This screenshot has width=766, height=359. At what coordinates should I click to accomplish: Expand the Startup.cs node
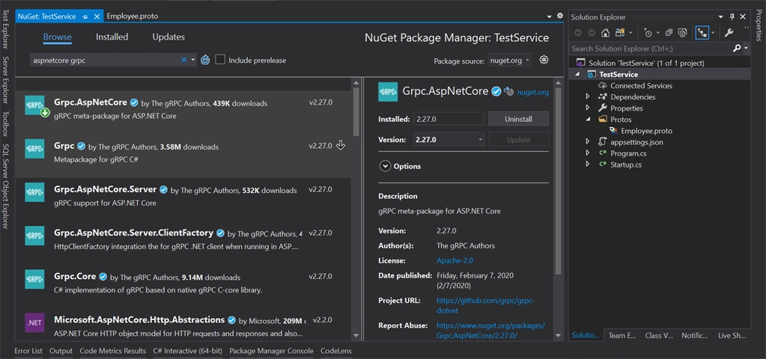588,165
